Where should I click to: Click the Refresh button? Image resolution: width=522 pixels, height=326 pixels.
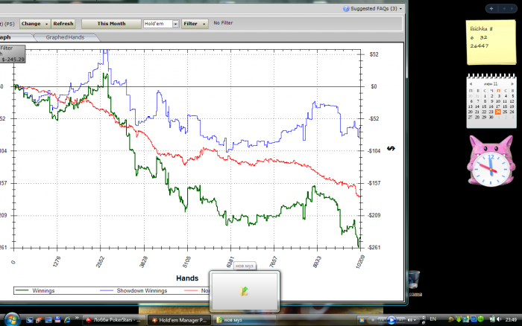click(x=63, y=24)
